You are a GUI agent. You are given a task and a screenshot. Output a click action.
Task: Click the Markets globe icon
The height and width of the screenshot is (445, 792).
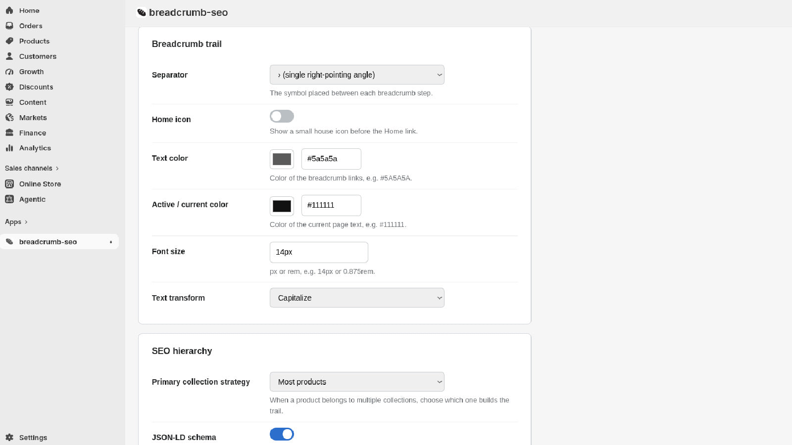(9, 118)
